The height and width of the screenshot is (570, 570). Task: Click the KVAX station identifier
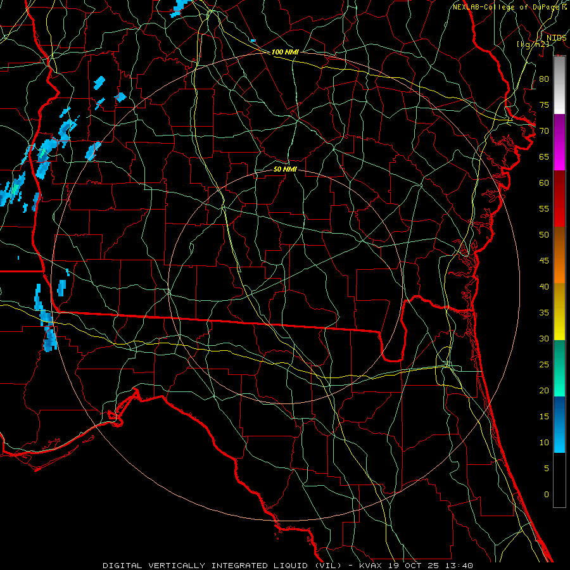pyautogui.click(x=370, y=566)
